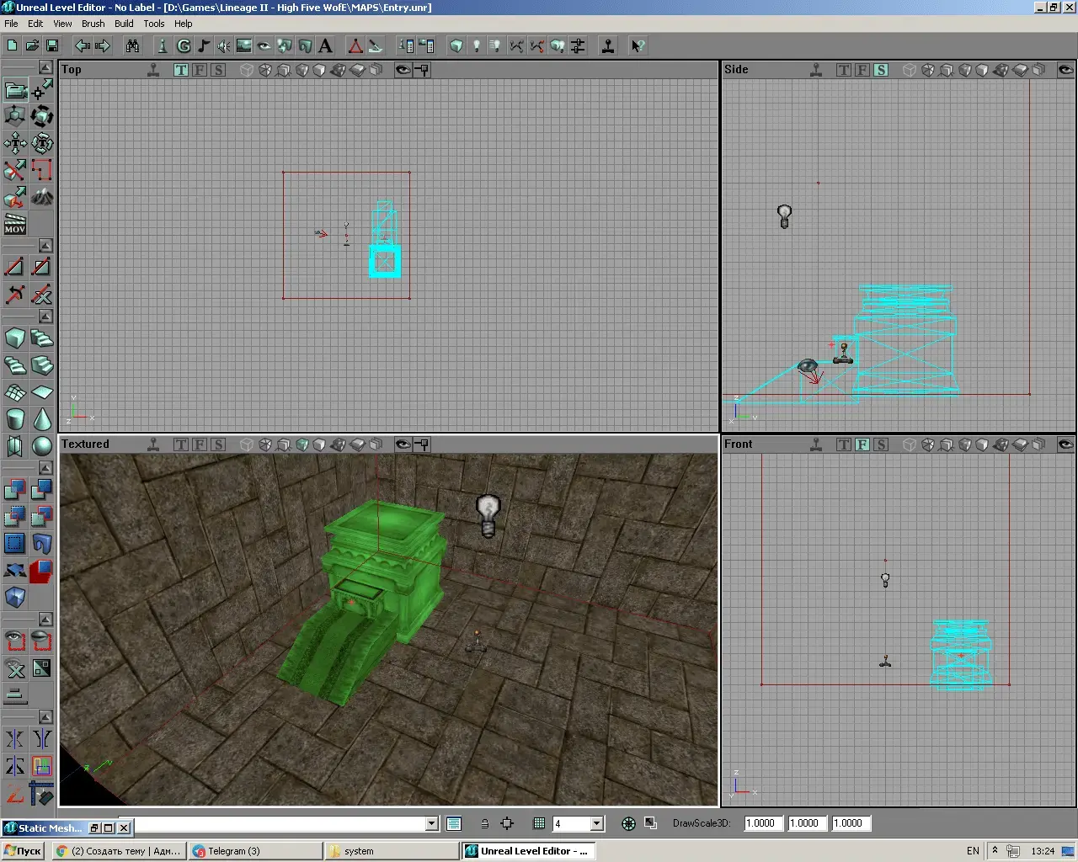The image size is (1078, 862).
Task: Switch Front viewport to F mode
Action: click(x=862, y=444)
